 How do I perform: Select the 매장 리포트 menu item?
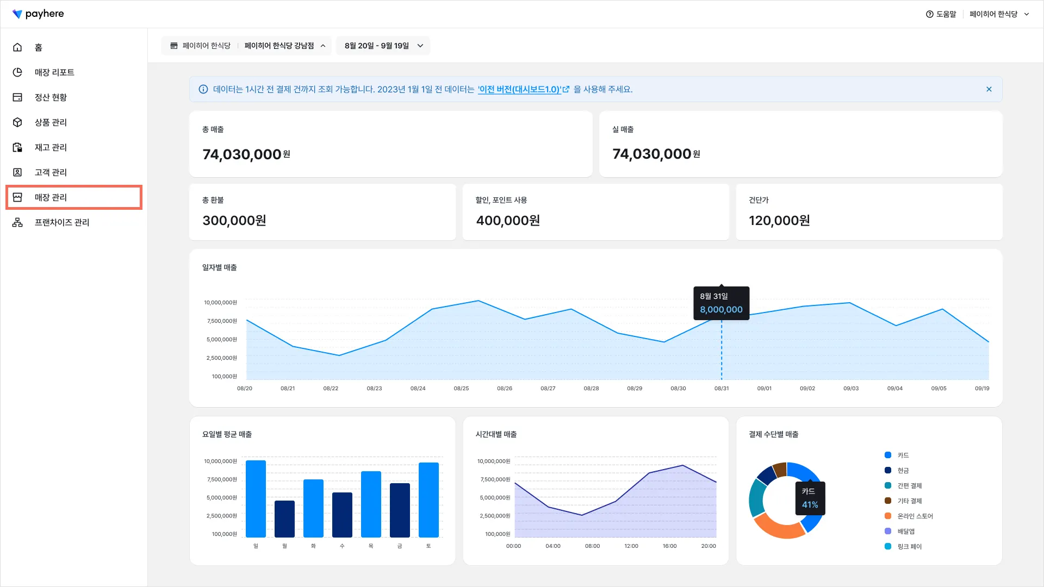click(54, 72)
